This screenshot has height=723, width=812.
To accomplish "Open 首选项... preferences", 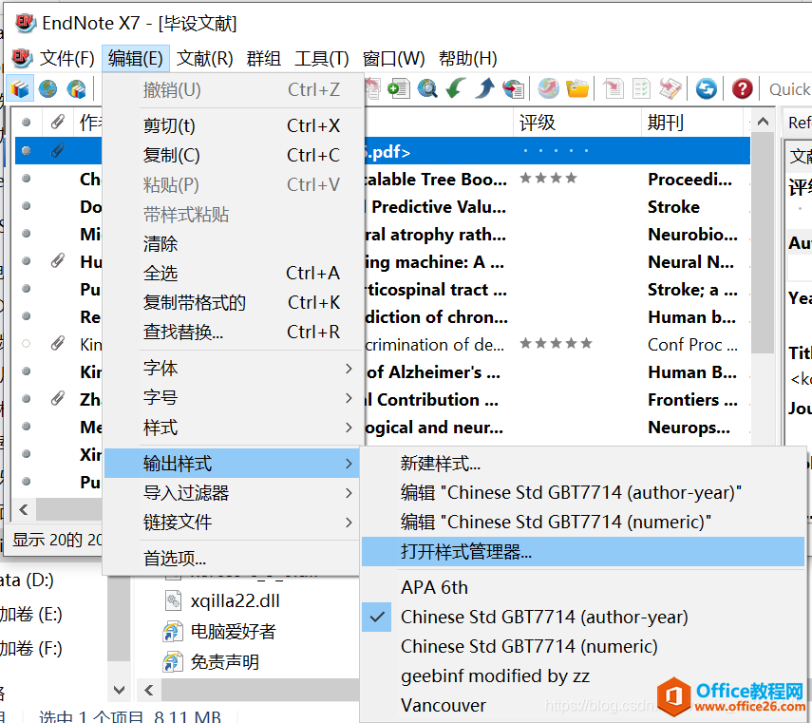I will pos(232,558).
